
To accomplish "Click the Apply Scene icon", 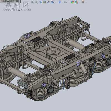I will click(77, 2).
